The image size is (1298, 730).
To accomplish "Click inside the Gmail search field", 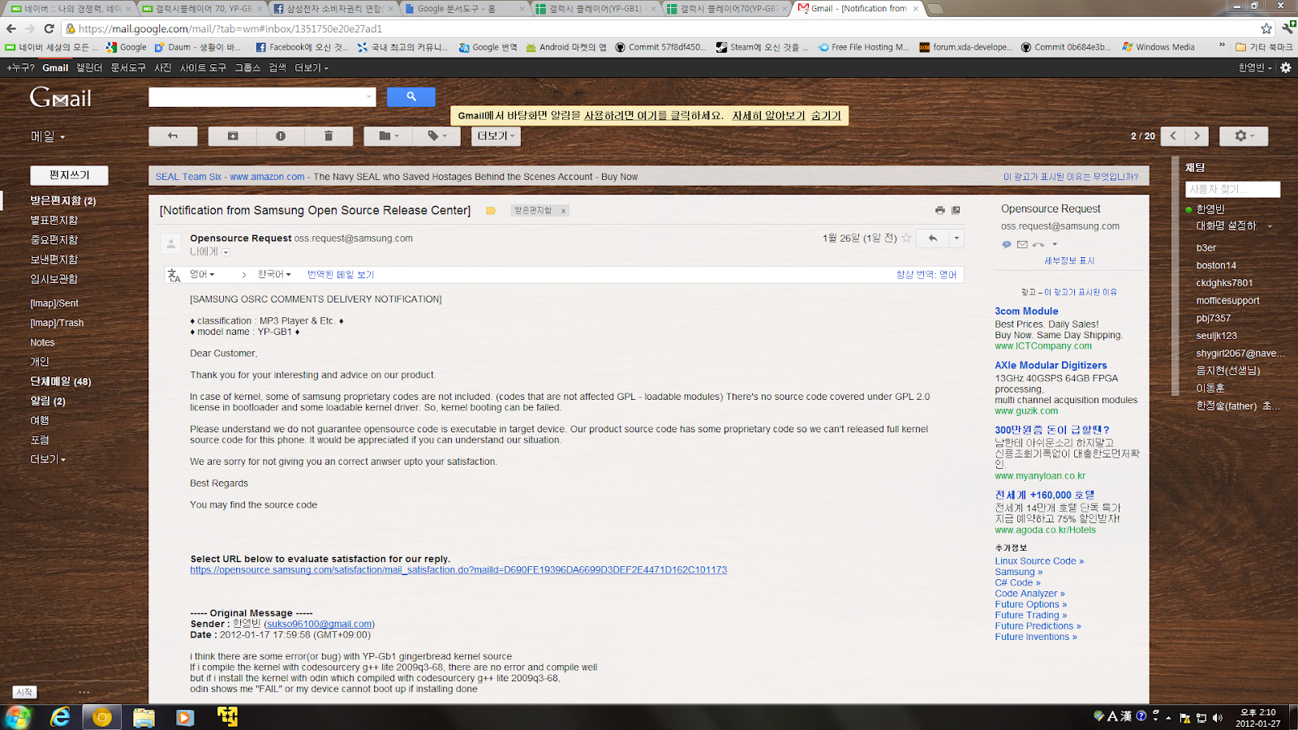I will coord(256,97).
